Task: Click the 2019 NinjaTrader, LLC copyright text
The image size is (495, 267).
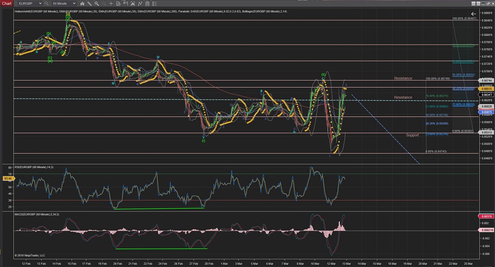Action: tap(30, 255)
